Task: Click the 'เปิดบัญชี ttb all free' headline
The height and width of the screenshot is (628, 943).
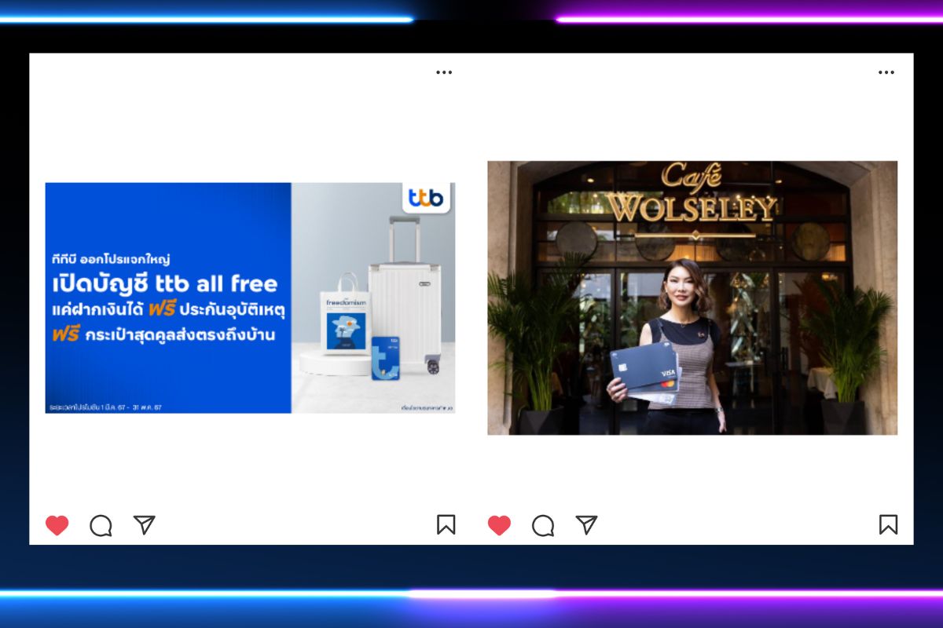Action: pos(166,283)
